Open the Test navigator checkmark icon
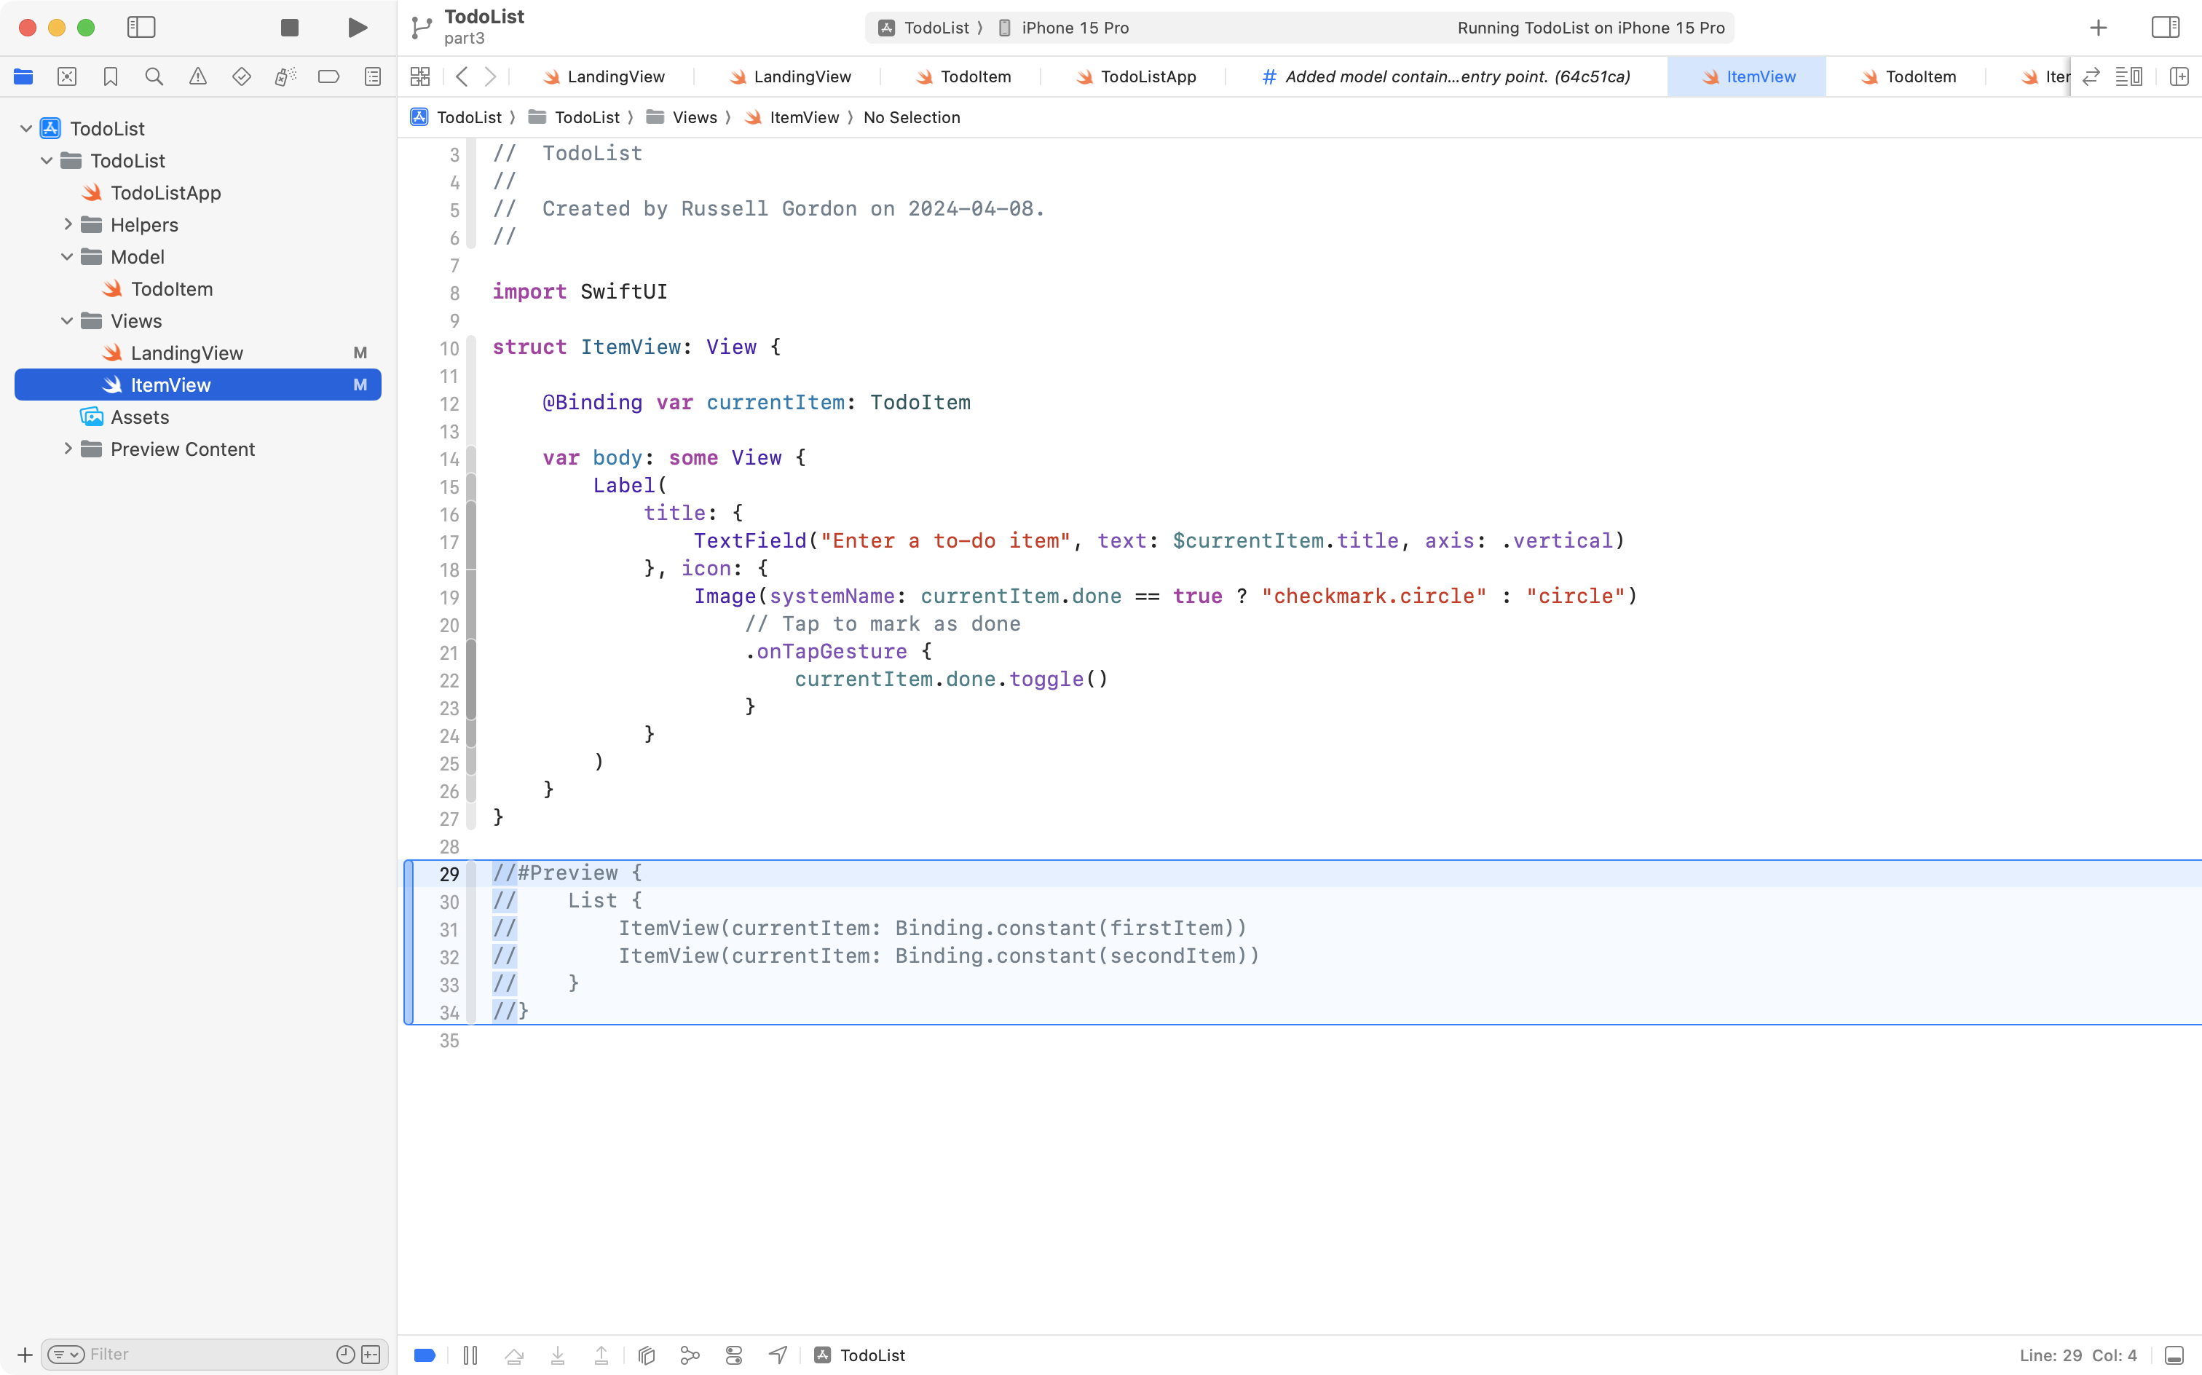Viewport: 2202px width, 1375px height. [241, 76]
